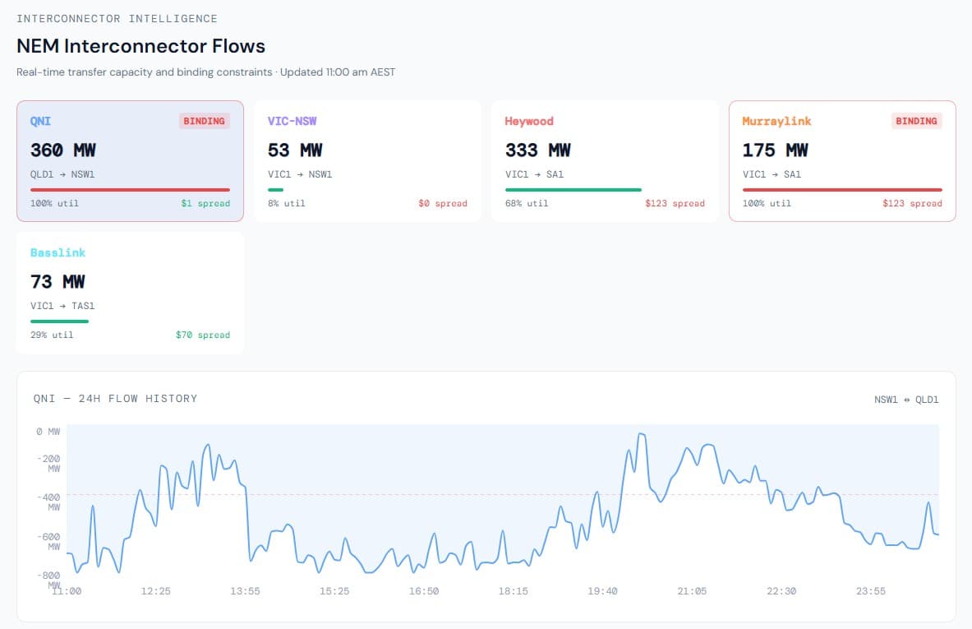This screenshot has height=629, width=972.
Task: Click the 19:40 time axis marker
Action: pyautogui.click(x=602, y=591)
